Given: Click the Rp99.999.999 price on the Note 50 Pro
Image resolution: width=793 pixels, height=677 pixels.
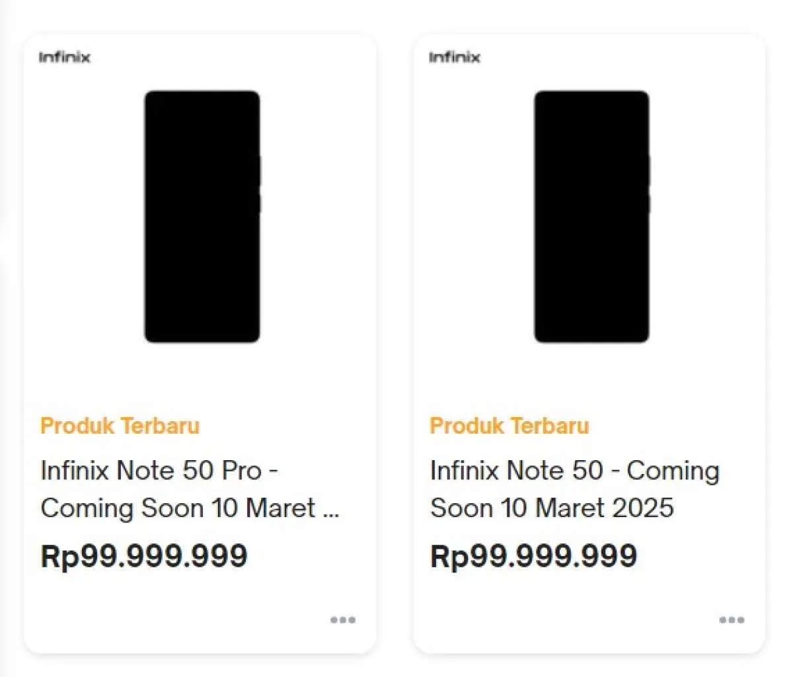Looking at the screenshot, I should coord(144,555).
